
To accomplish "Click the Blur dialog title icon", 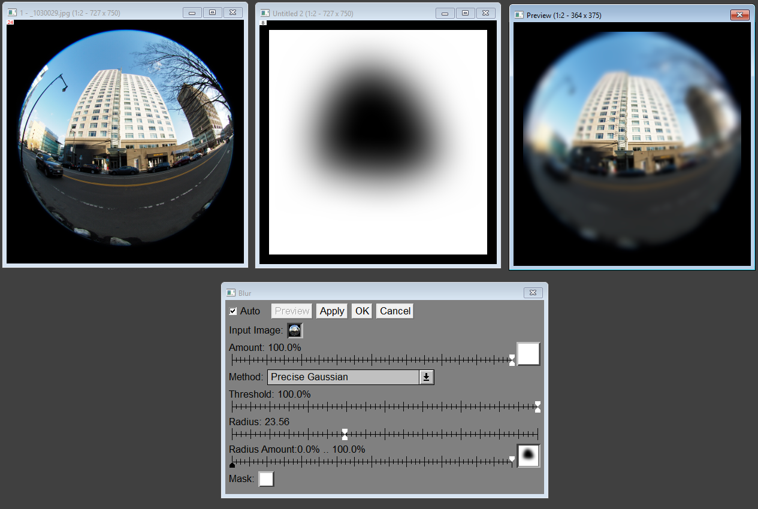I will click(x=231, y=293).
